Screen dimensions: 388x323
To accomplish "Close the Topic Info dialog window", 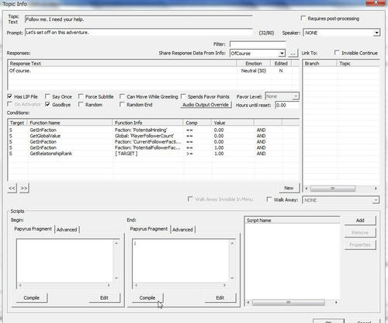I will pos(376,2).
